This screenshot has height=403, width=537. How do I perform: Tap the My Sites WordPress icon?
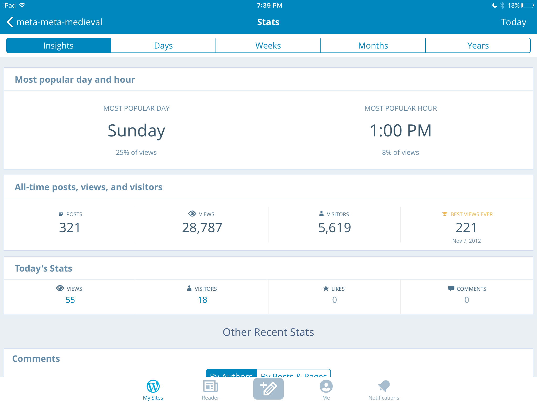pyautogui.click(x=153, y=386)
